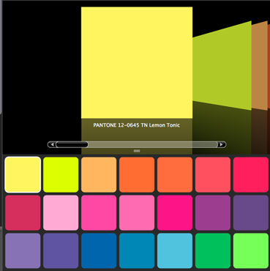Pick the emerald green swatch in bottom row
This screenshot has width=270, height=271.
(213, 250)
